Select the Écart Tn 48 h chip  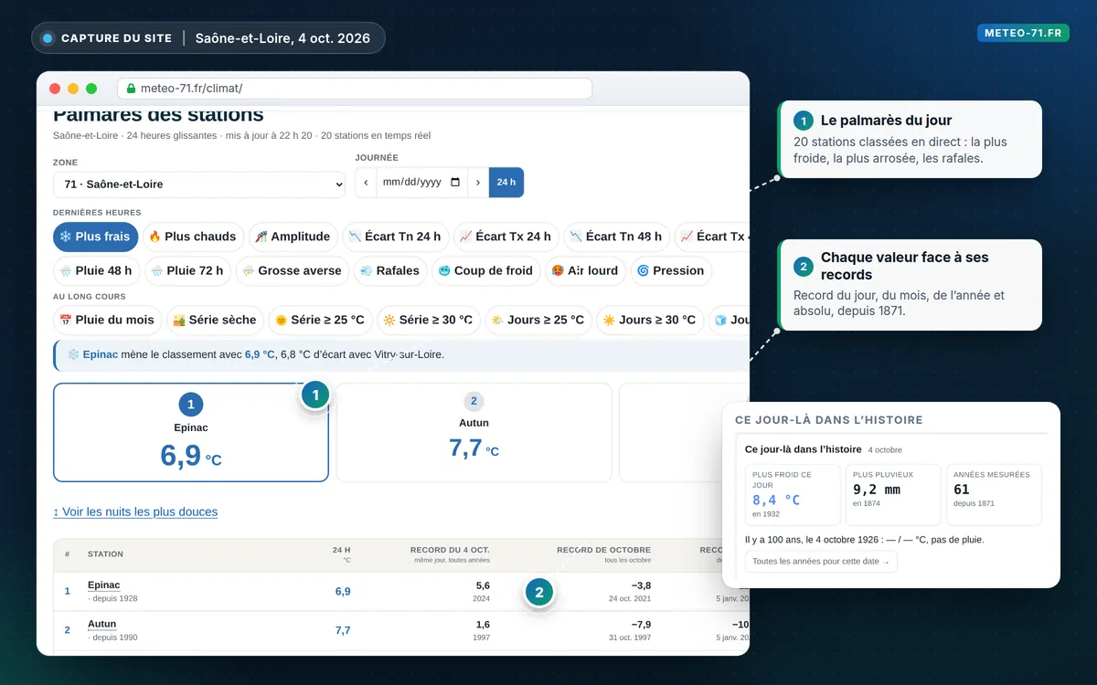[x=617, y=237]
